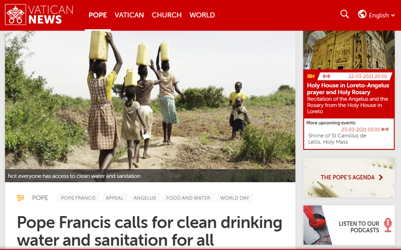Open the WORLD navigation item

202,15
